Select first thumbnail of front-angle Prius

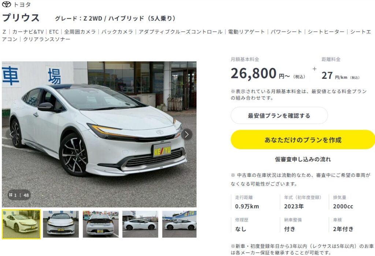click(21, 224)
